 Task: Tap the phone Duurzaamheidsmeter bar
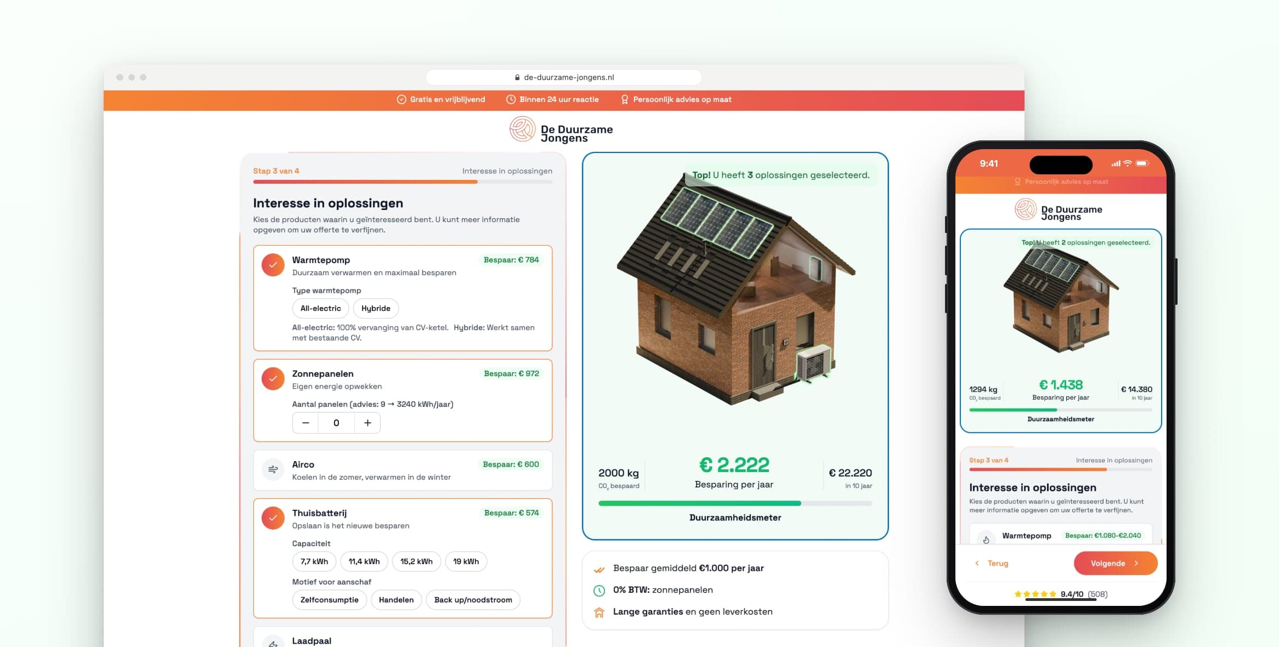pos(1061,410)
